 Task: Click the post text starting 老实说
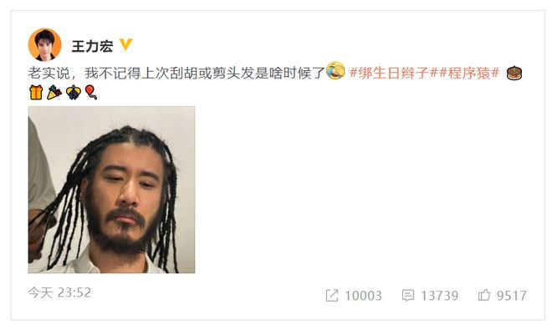point(176,73)
